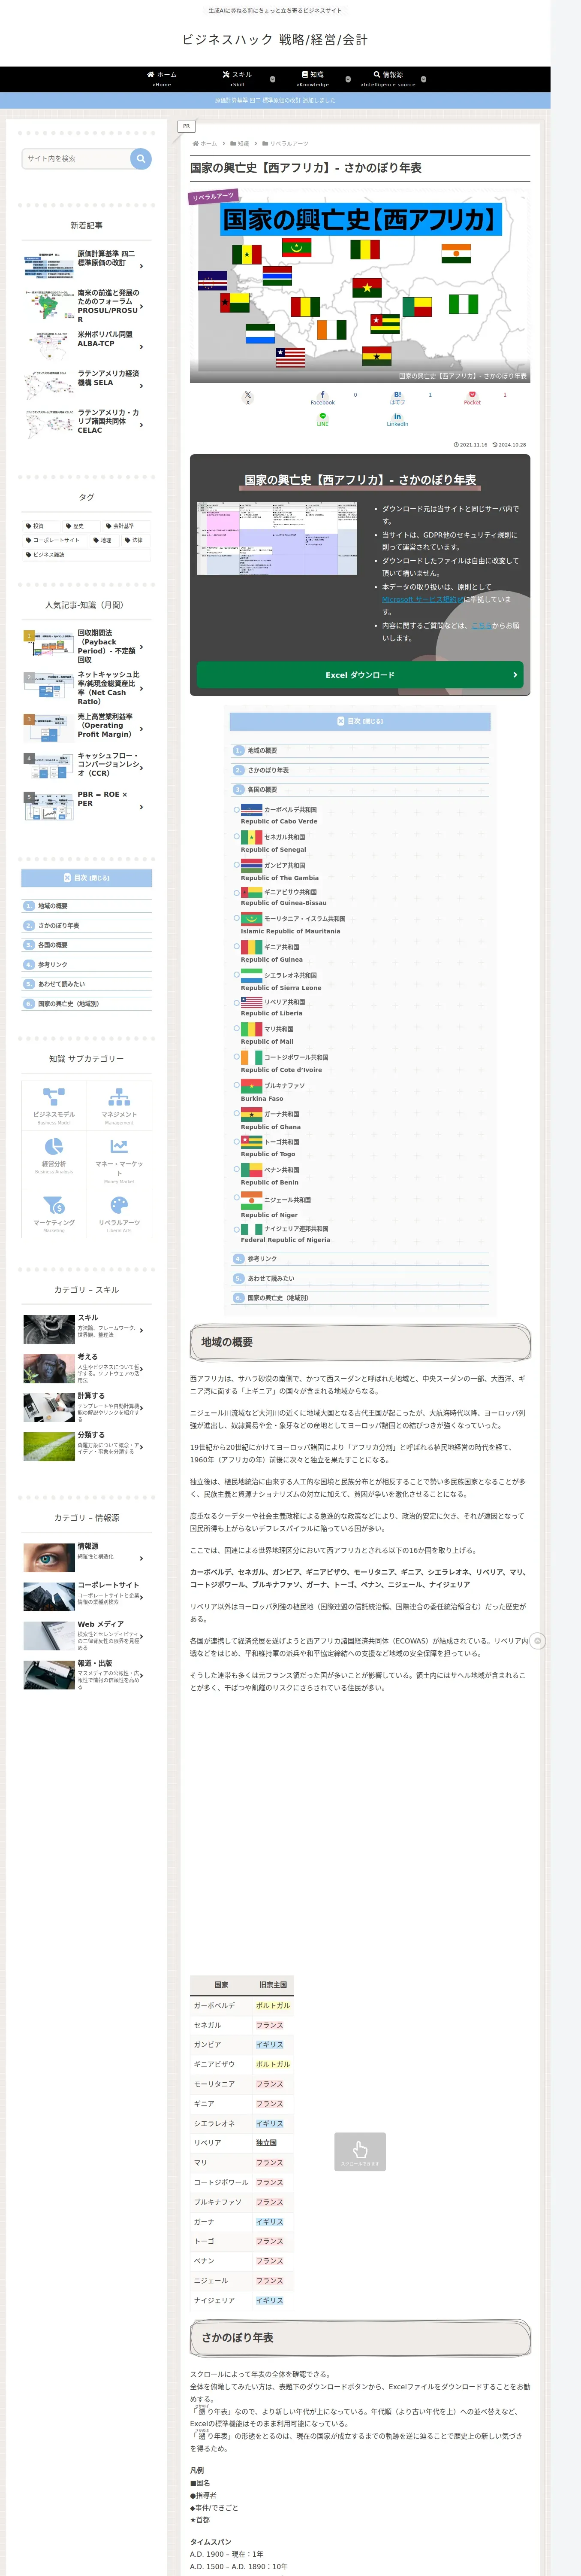Click the Ghana flag in contents

(x=252, y=1114)
